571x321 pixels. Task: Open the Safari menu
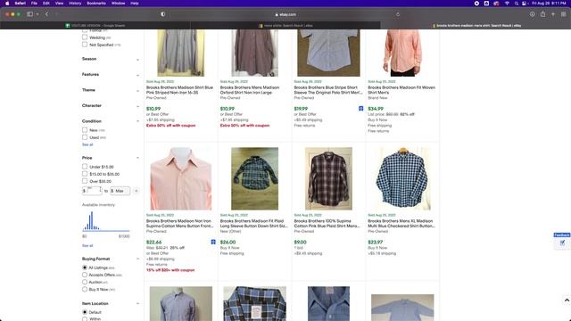(x=20, y=4)
